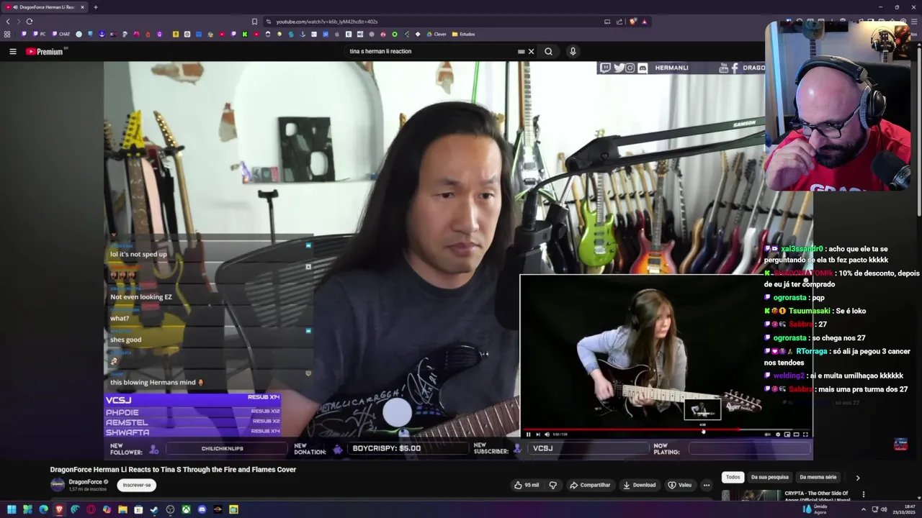
Task: Go back with browser back arrow
Action: [9, 22]
